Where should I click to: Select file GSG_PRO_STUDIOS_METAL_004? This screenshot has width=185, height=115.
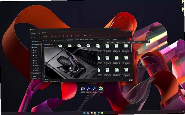pos(117,48)
